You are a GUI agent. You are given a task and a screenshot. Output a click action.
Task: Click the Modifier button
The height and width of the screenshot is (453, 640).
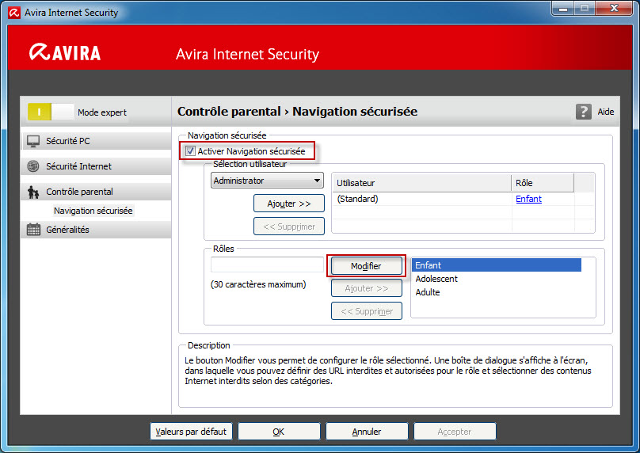(366, 266)
